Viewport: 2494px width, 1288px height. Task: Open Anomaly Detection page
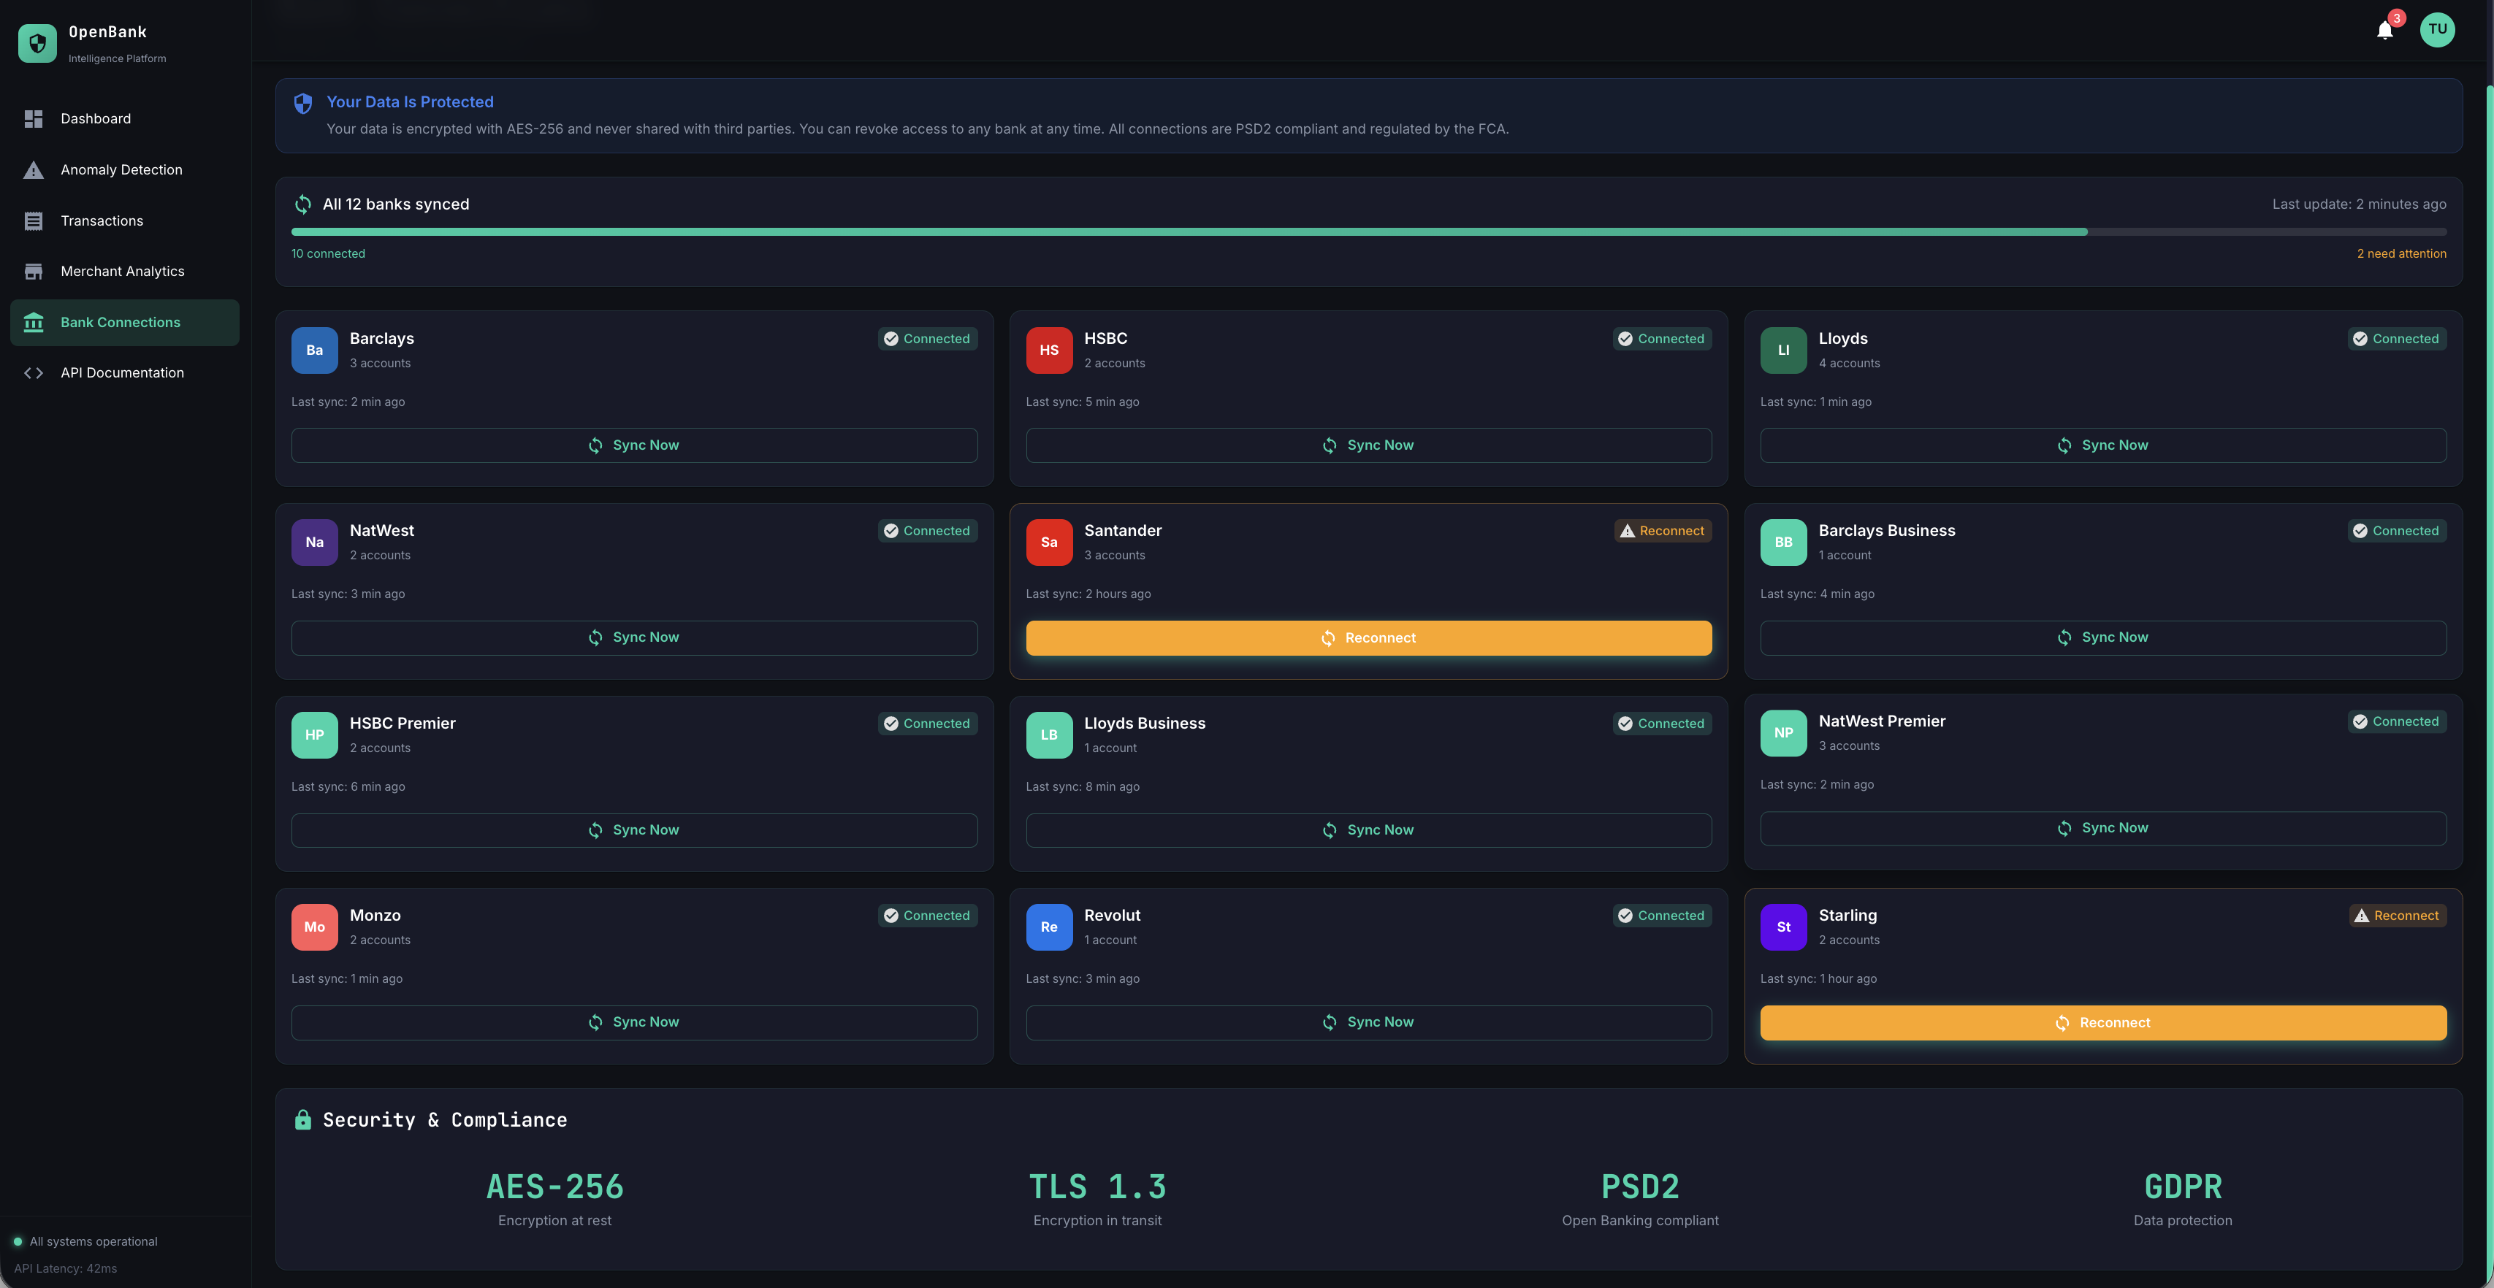(125, 169)
